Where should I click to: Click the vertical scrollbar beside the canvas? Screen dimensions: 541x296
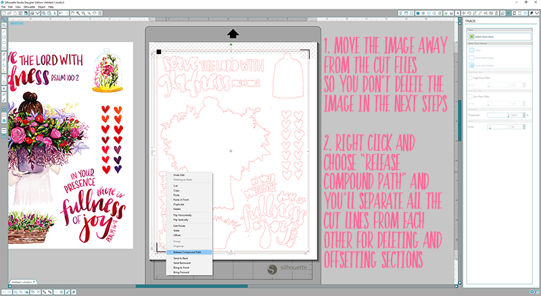[x=460, y=121]
